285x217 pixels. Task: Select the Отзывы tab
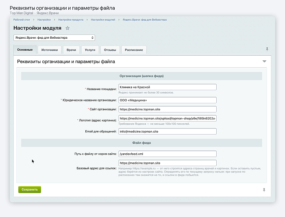point(110,50)
